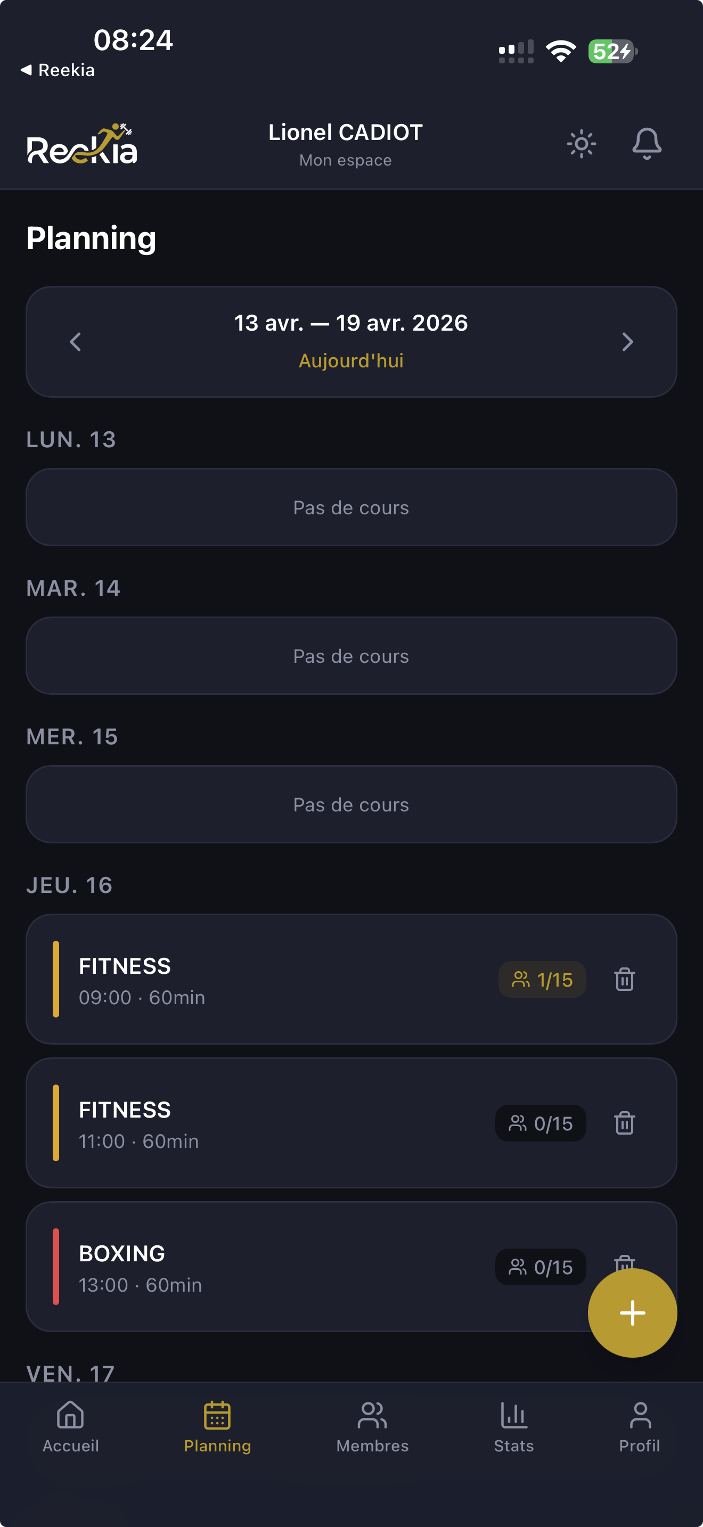Delete the 11:00 FITNESS class

click(624, 1123)
